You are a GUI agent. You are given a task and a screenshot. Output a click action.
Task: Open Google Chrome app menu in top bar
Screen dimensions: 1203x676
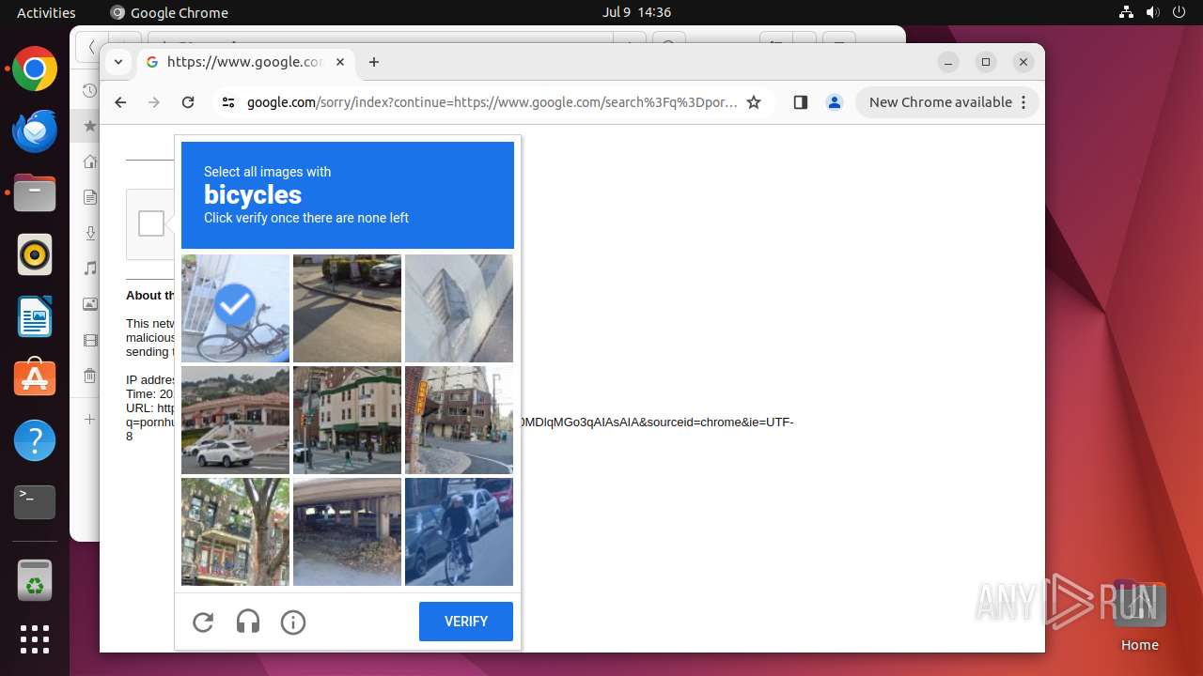click(169, 12)
